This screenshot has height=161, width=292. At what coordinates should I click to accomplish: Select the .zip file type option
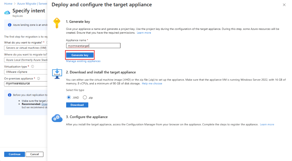[85, 97]
